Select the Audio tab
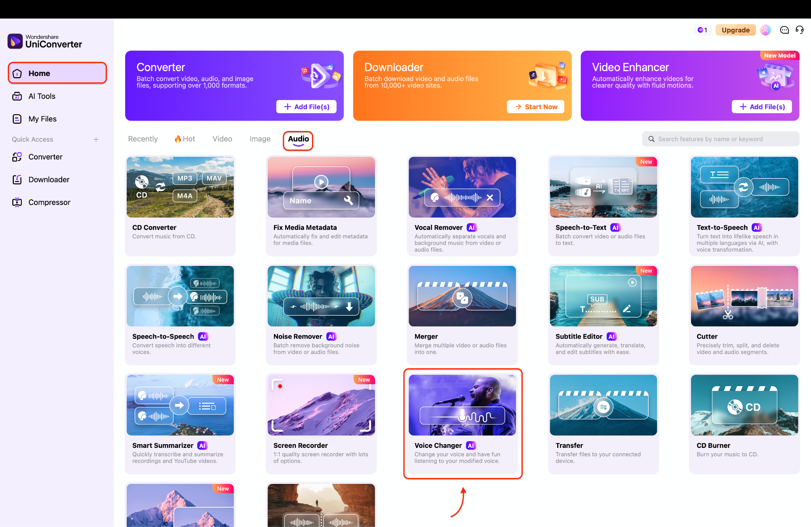811x527 pixels. (x=298, y=139)
